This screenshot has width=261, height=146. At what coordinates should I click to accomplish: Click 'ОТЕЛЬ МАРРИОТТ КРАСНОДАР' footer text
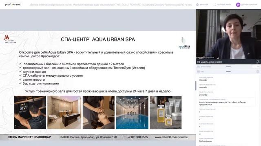click(29, 137)
